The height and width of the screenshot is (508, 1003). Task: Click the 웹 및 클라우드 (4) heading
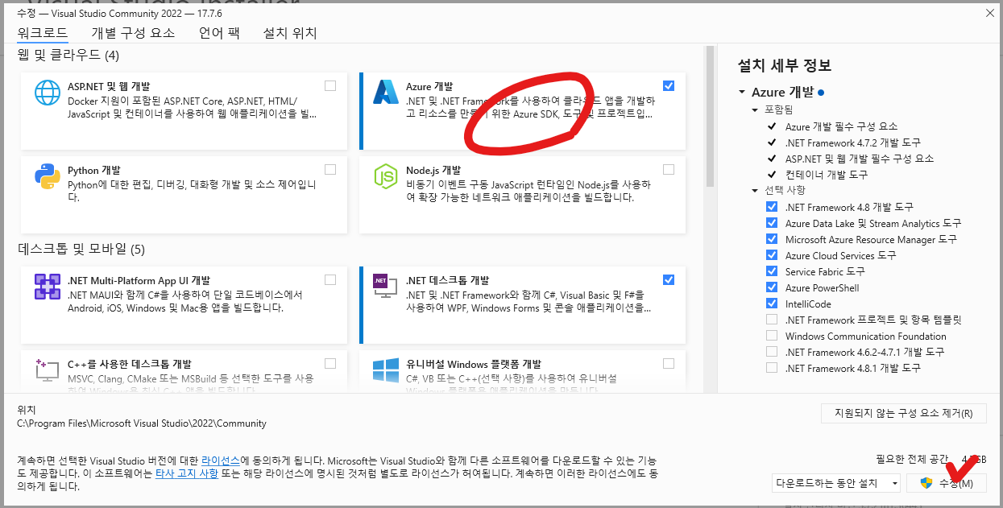tap(68, 55)
